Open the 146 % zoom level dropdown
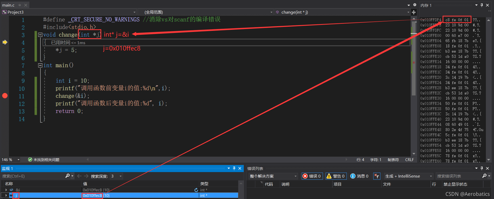Screen dimensions: 494x199 tap(18, 160)
